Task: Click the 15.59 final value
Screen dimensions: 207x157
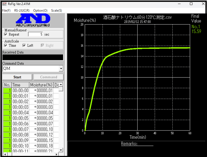Action: [x=196, y=31]
